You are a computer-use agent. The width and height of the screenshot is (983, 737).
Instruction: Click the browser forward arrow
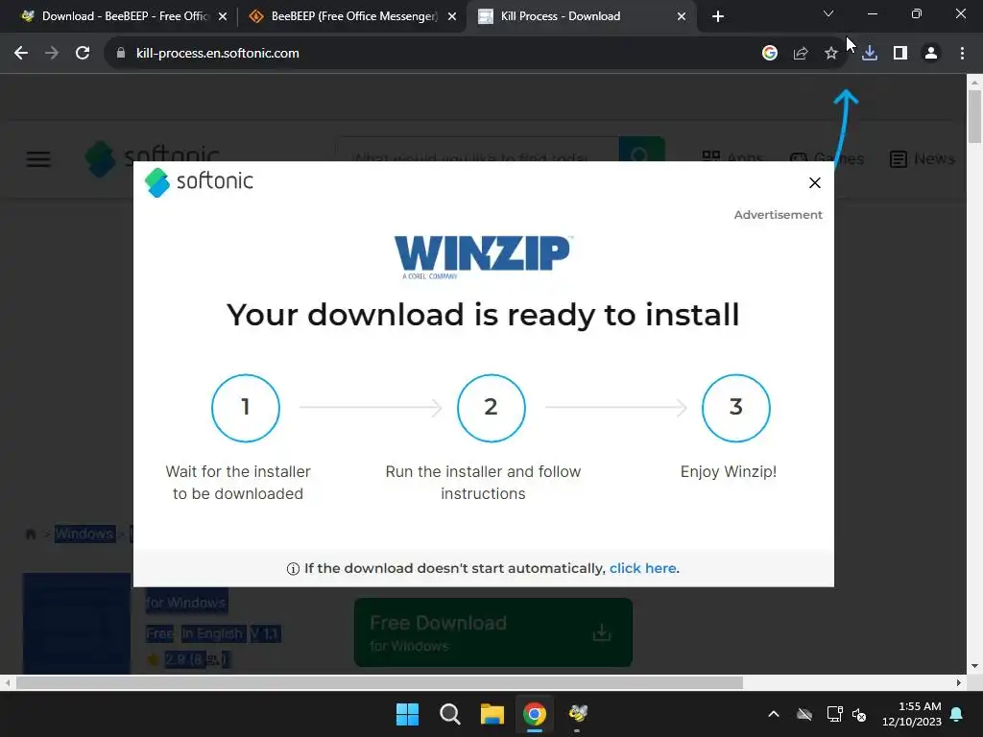click(52, 54)
